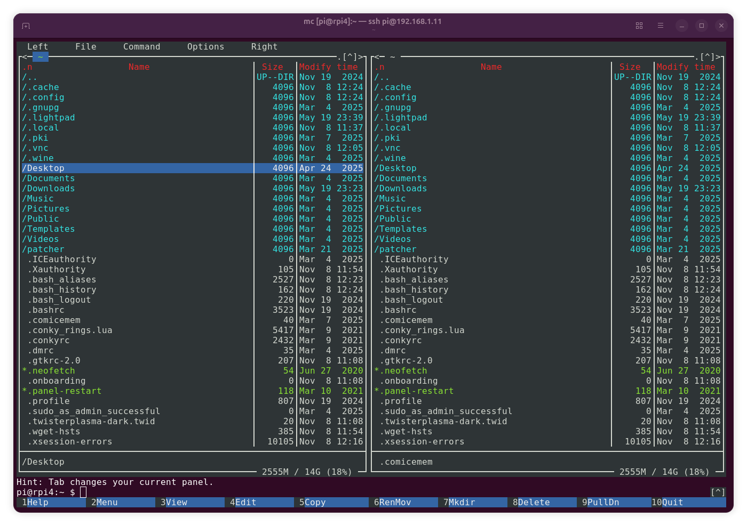
Task: Open the Command menu
Action: (x=141, y=47)
